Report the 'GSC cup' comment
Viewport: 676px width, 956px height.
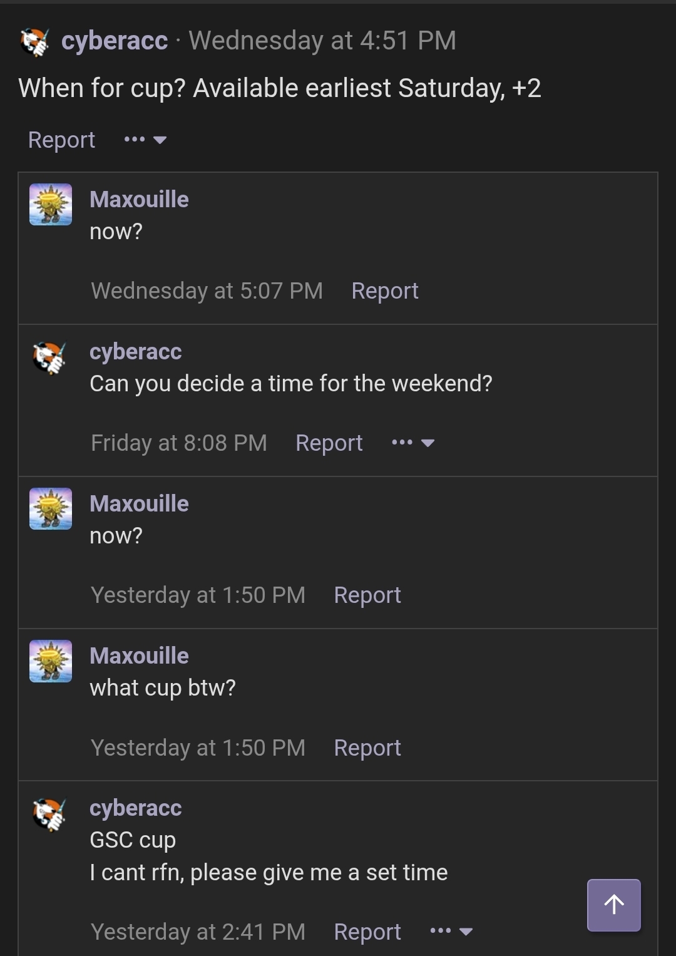[367, 932]
